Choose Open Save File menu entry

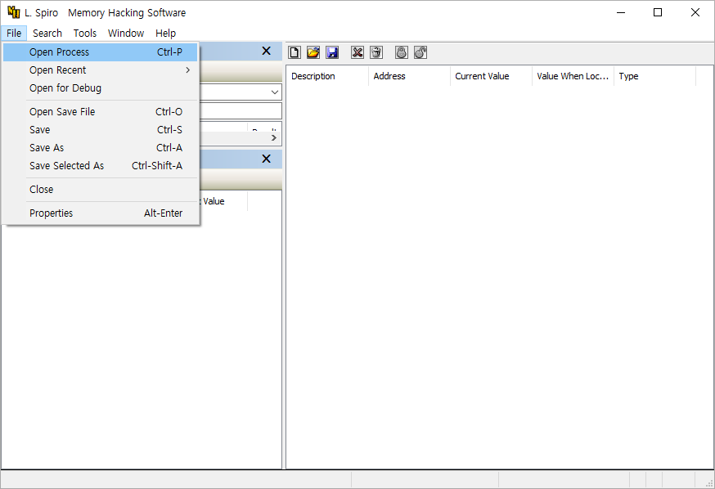point(101,112)
